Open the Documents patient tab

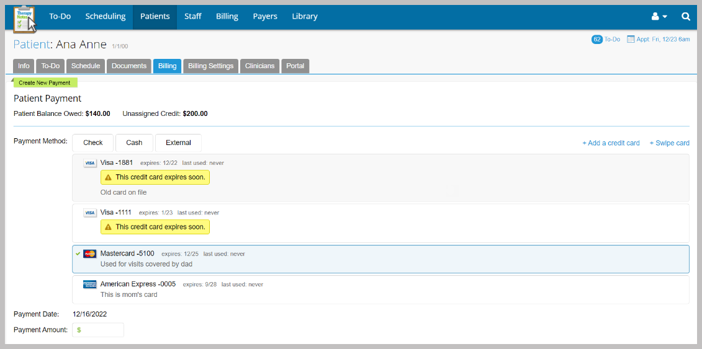point(129,66)
